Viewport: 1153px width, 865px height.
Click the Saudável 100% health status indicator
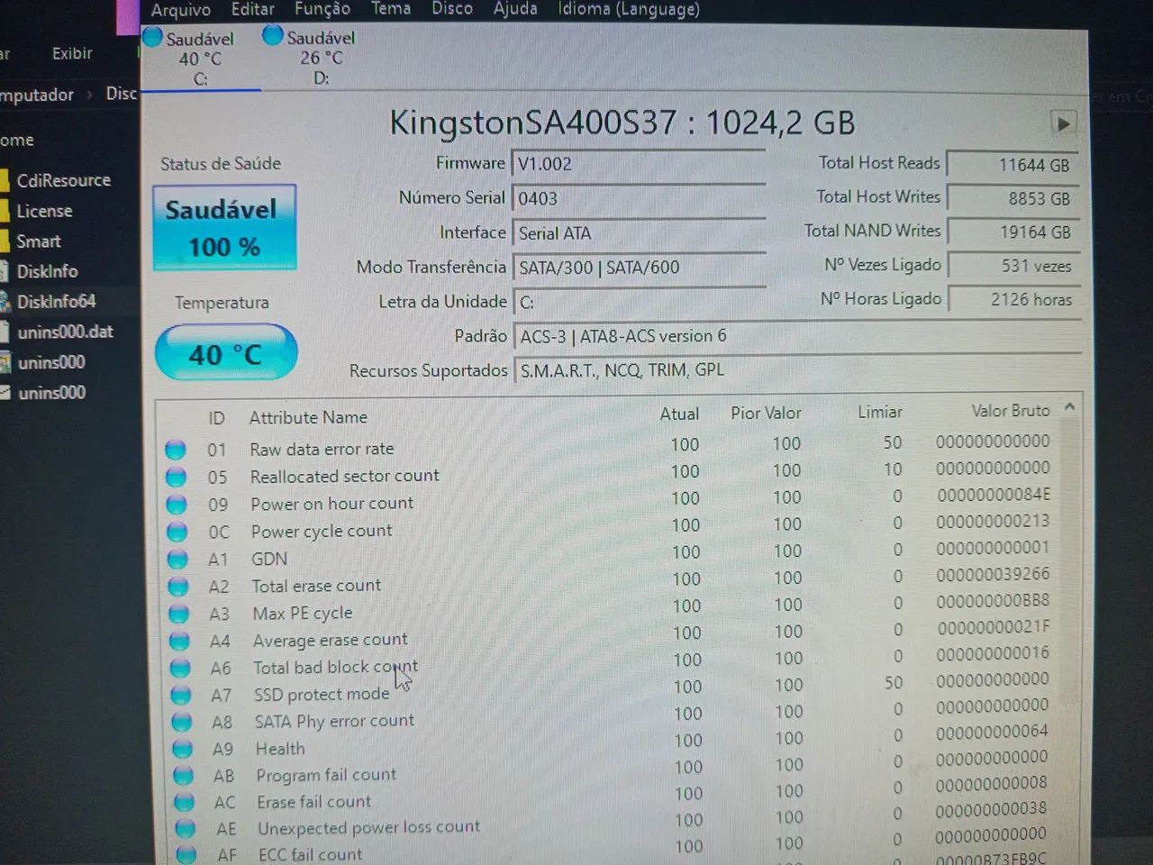tap(223, 227)
